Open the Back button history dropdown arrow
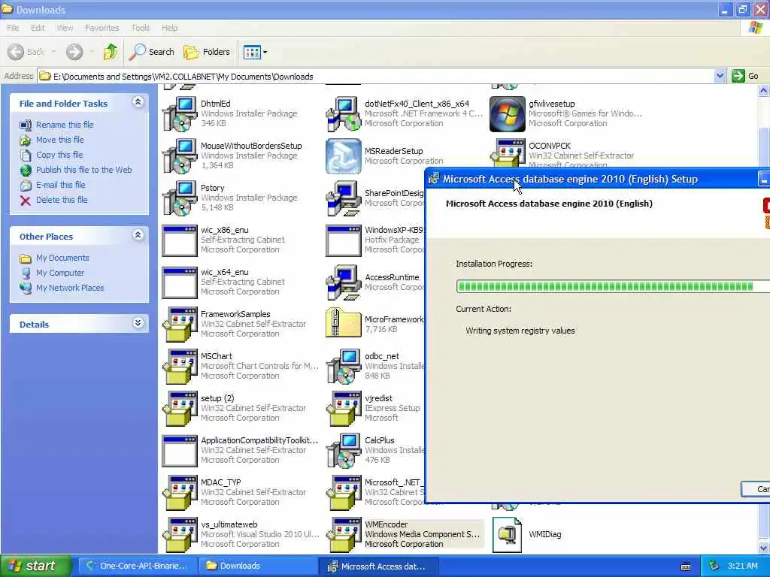The image size is (770, 577). [x=53, y=52]
